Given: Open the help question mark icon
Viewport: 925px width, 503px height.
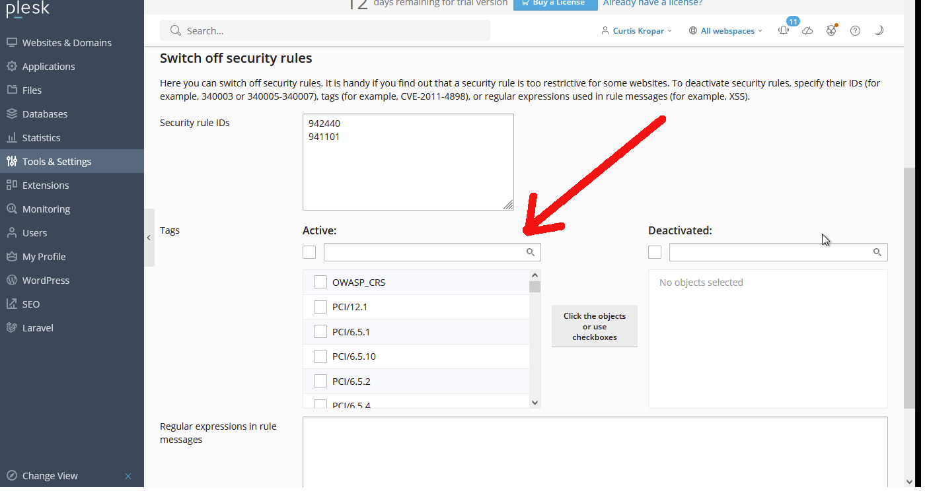Looking at the screenshot, I should pyautogui.click(x=855, y=30).
